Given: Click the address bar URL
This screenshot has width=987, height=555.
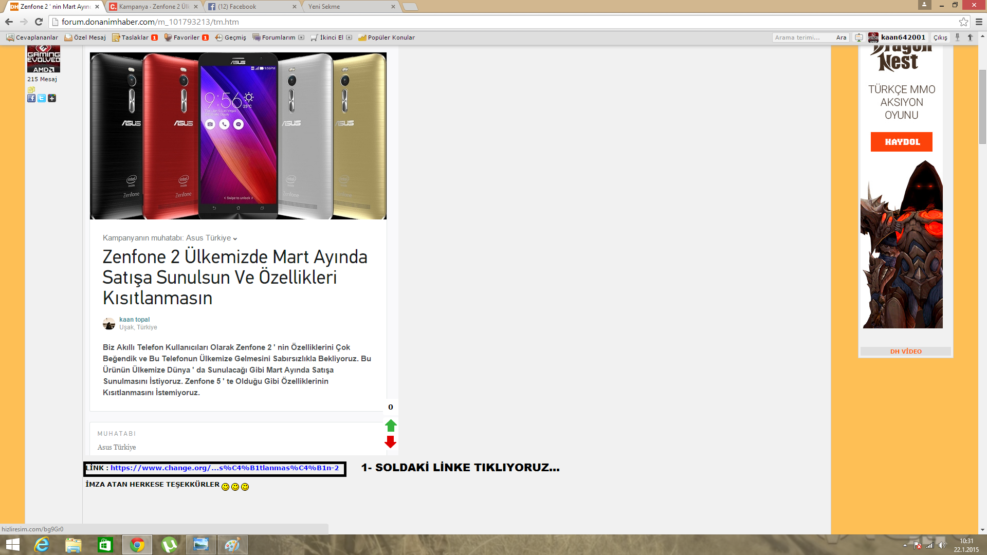Looking at the screenshot, I should 150,22.
